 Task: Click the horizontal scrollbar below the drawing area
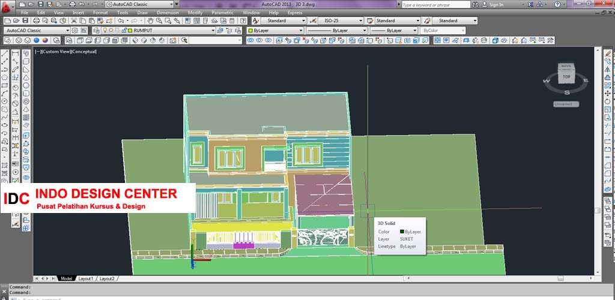(500, 278)
